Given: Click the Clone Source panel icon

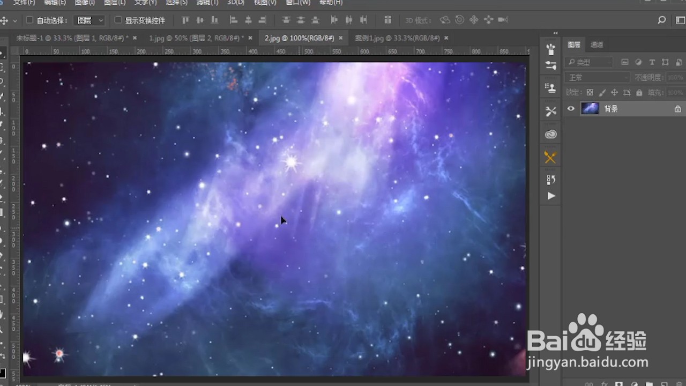Looking at the screenshot, I should (x=550, y=87).
